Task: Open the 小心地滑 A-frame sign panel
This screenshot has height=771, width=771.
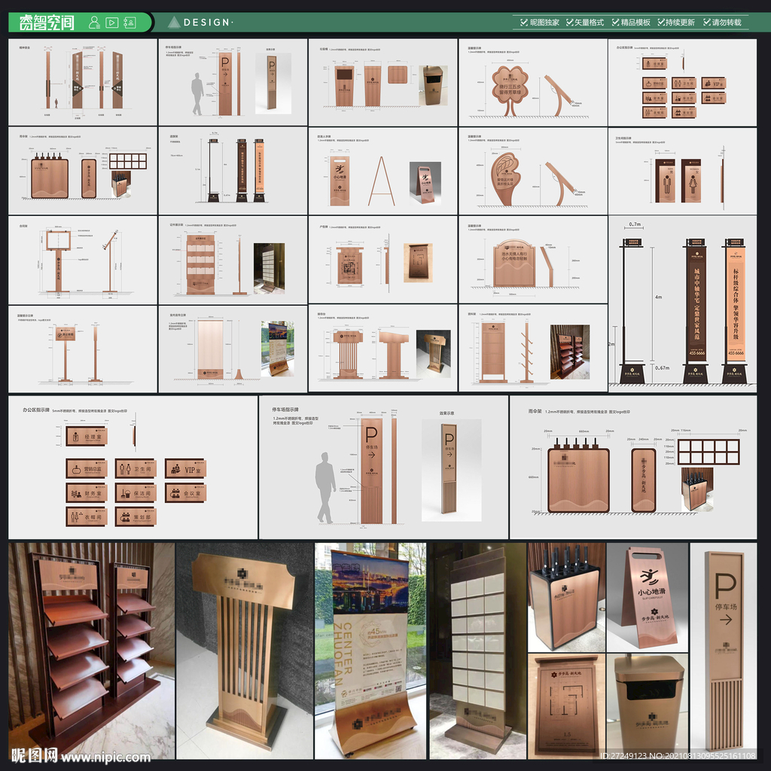Action: 382,171
